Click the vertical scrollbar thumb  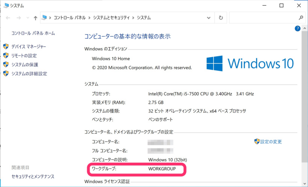pos(305,97)
